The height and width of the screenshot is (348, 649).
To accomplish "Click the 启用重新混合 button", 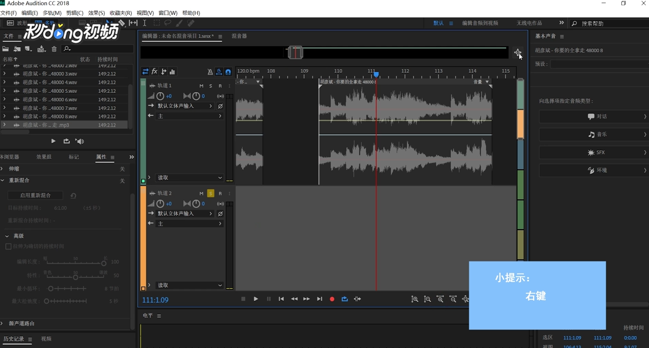I will click(35, 195).
